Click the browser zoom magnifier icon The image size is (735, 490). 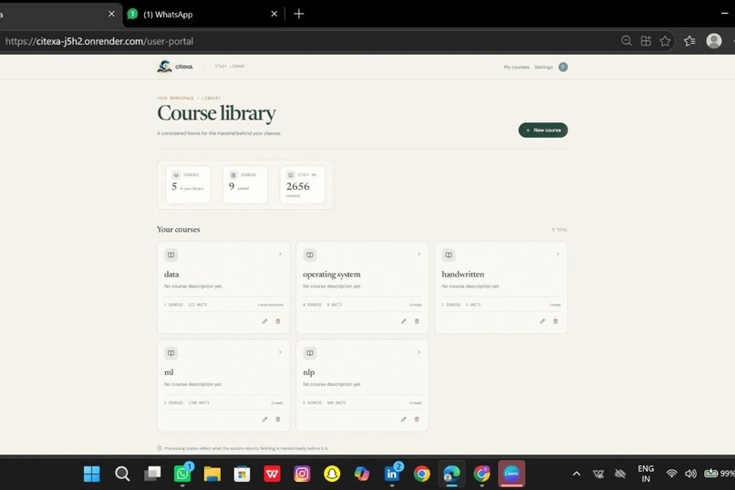click(626, 41)
